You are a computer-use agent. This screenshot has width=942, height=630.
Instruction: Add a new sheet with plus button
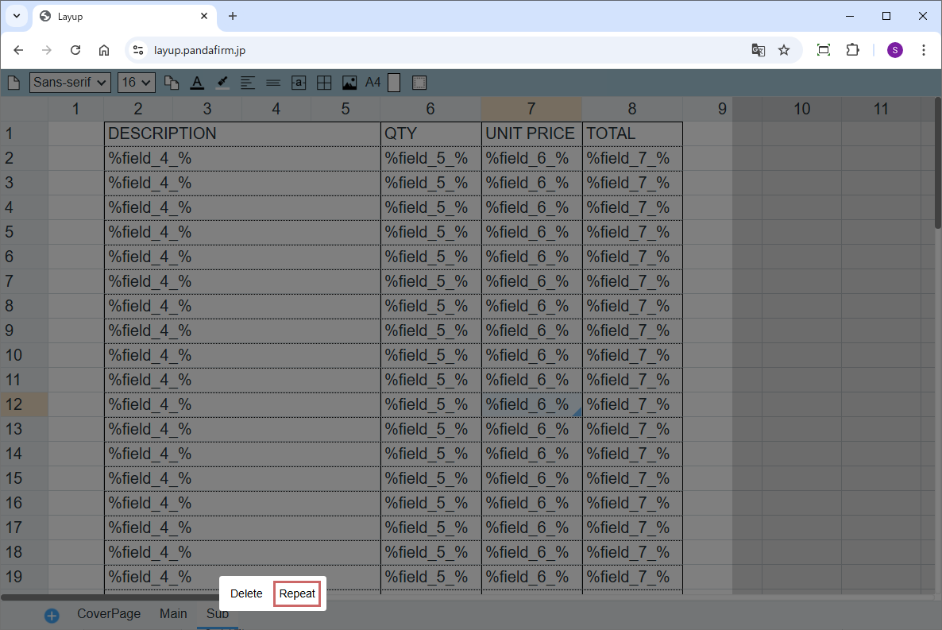52,616
